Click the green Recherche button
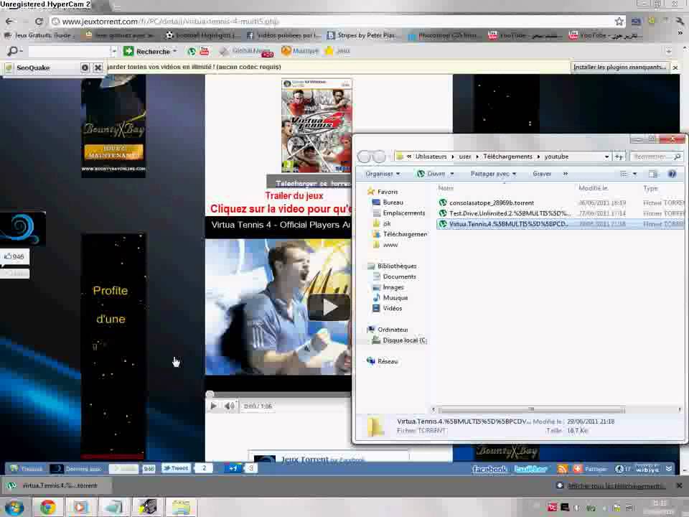 coord(150,52)
